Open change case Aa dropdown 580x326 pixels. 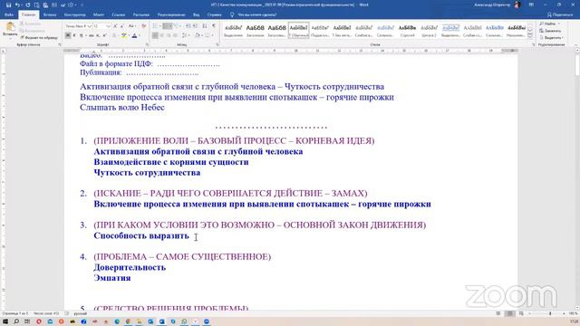pos(132,26)
